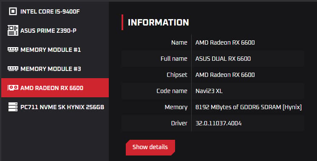The height and width of the screenshot is (161, 317).
Task: Click the INFORMATION heading
Action: coord(158,23)
